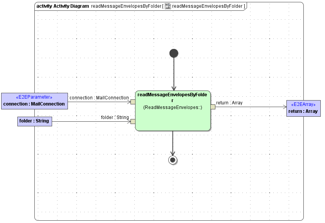Click the return output pin square
This screenshot has height=223, width=325.
point(213,106)
